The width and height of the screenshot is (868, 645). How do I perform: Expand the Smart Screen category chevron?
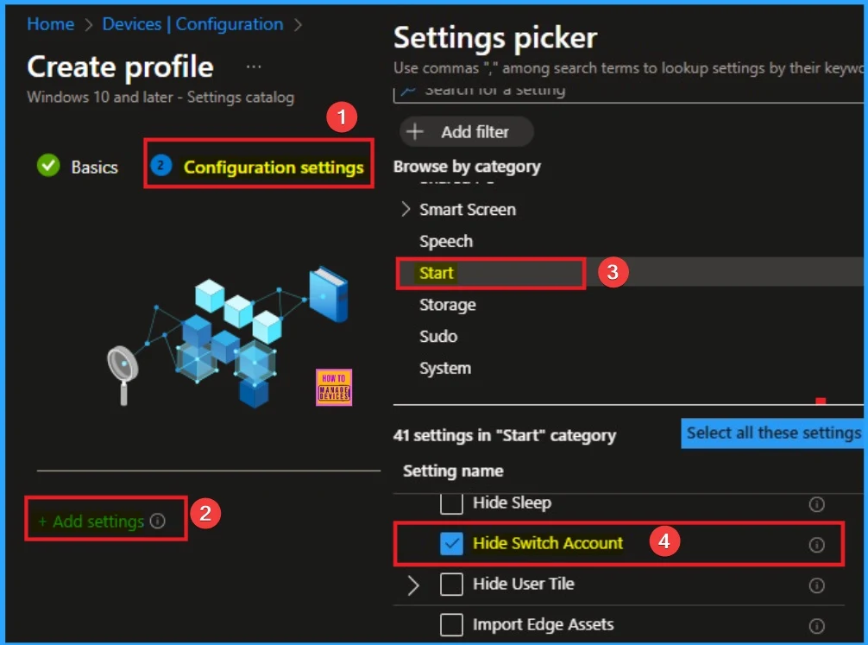[x=406, y=209]
